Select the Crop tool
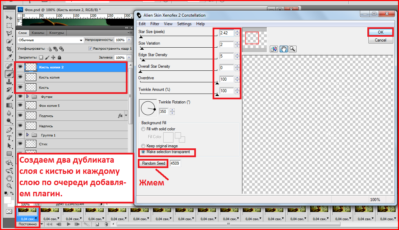Viewport: 399px width, 230px height. (9, 49)
